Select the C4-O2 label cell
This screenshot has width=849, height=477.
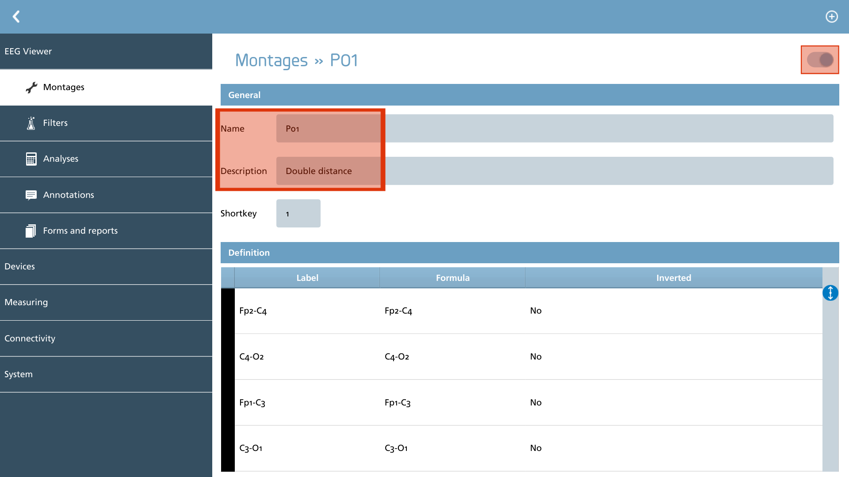point(307,357)
